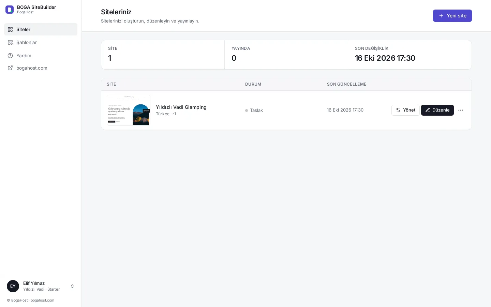Image resolution: width=491 pixels, height=307 pixels.
Task: Click the Türkçe · r1 subtitle
Action: click(x=166, y=114)
